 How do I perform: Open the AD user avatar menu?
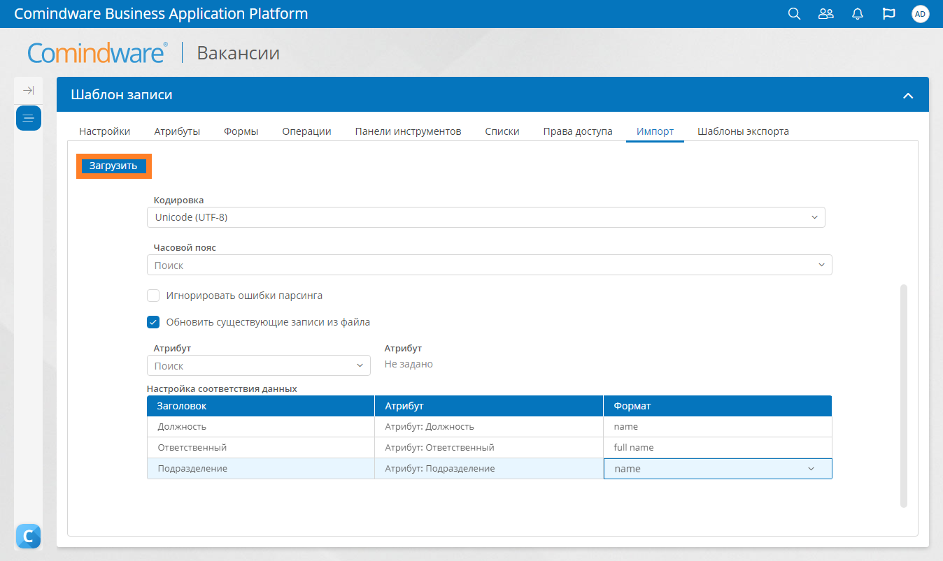[x=921, y=14]
